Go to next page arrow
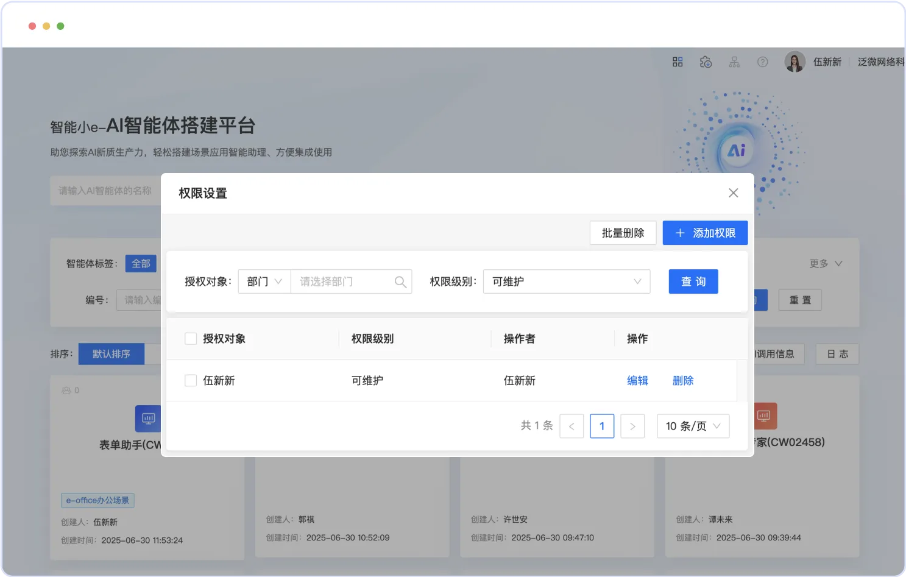The height and width of the screenshot is (577, 906). point(632,426)
